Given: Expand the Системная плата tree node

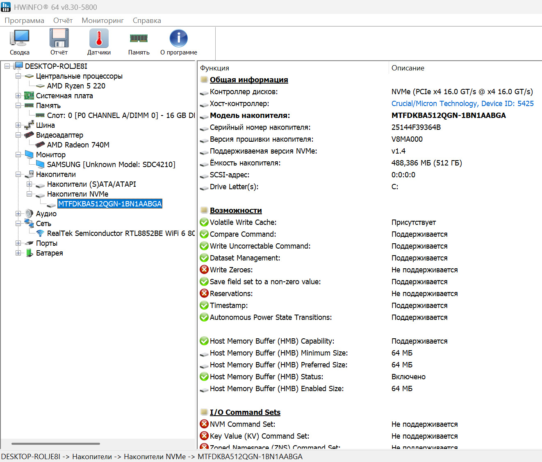Looking at the screenshot, I should tap(18, 96).
